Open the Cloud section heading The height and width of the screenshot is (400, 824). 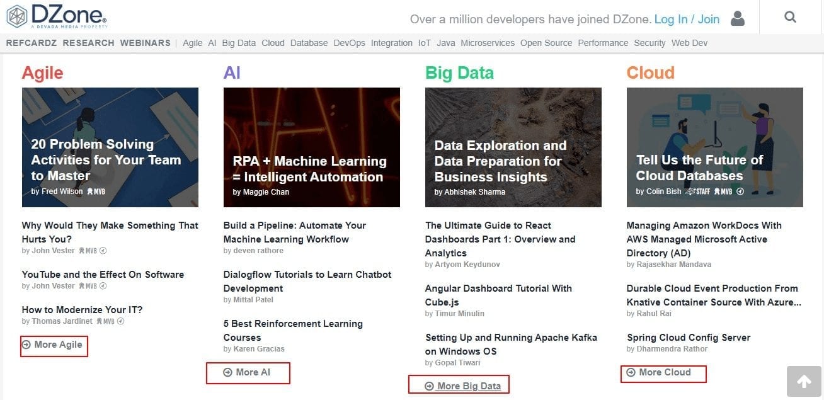[651, 73]
